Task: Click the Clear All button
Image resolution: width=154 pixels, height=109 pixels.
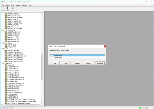Action: click(x=78, y=63)
